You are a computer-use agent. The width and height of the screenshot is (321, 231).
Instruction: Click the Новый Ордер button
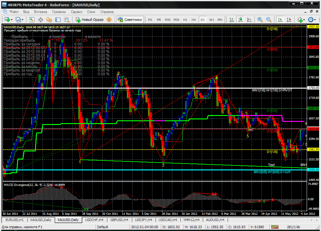90,20
